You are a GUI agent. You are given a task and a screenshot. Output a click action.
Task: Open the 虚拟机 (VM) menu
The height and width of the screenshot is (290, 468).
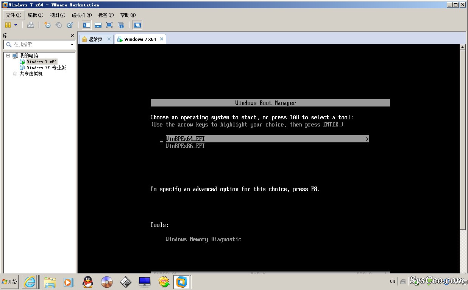[x=82, y=15]
